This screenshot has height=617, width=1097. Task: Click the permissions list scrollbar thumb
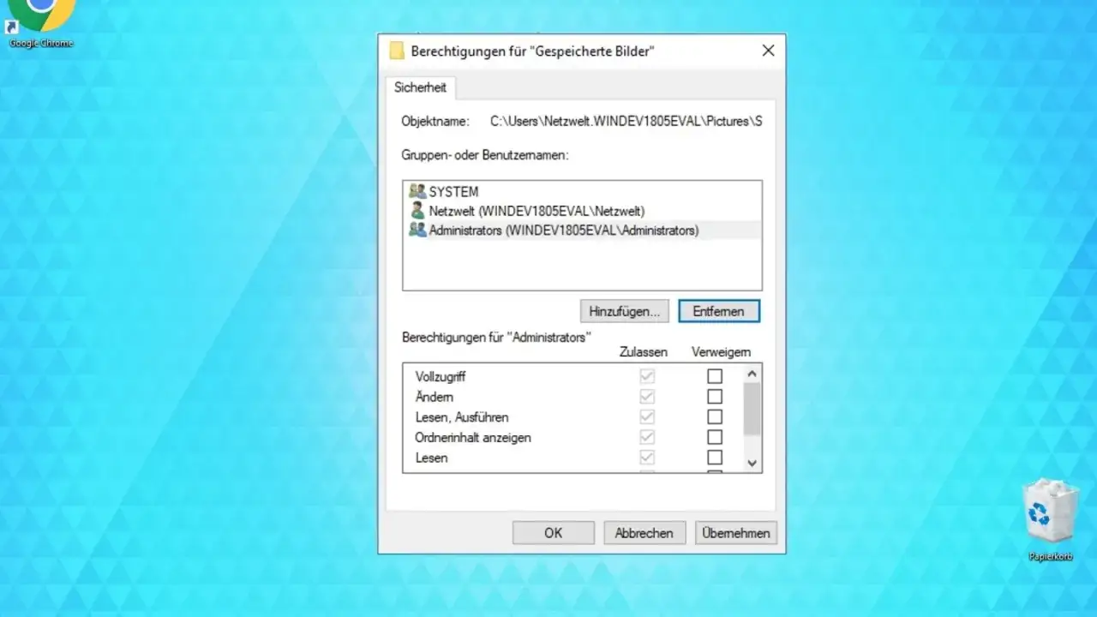(x=752, y=409)
